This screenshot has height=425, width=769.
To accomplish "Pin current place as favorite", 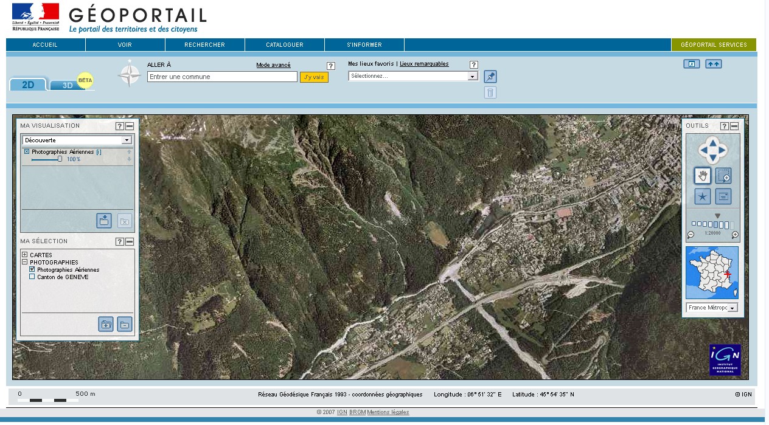I will pos(490,77).
